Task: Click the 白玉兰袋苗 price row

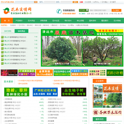Action: (x=67, y=108)
